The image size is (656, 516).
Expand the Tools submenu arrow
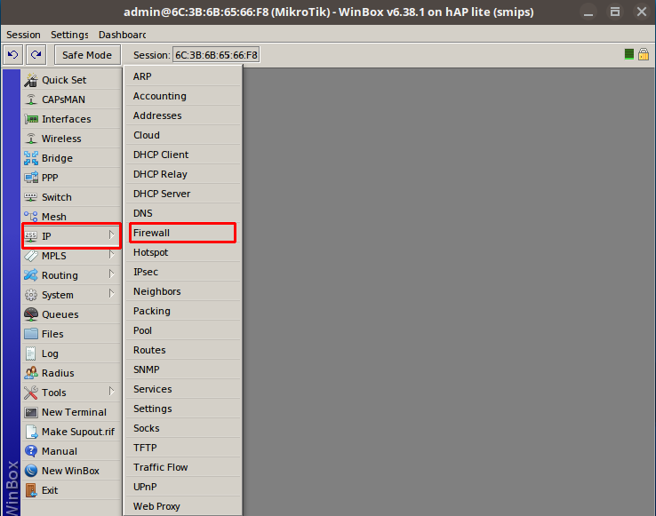point(111,392)
